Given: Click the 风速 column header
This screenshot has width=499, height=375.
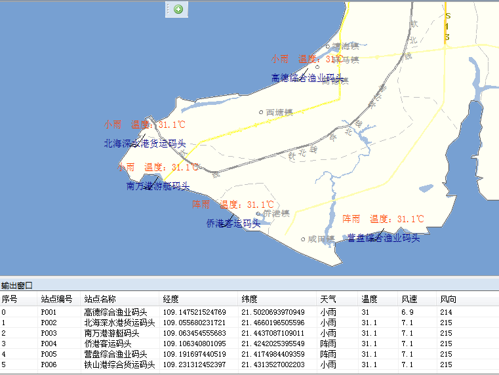Looking at the screenshot, I should [409, 299].
